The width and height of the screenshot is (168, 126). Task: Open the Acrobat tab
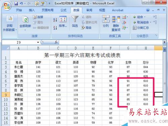click(x=118, y=10)
